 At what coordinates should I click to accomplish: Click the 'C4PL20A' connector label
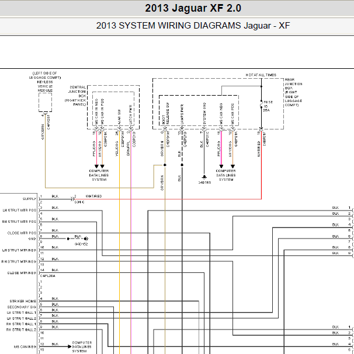[48, 276]
